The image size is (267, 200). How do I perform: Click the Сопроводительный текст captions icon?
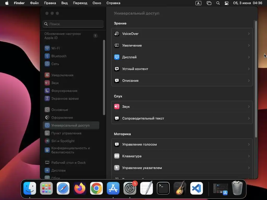click(117, 118)
